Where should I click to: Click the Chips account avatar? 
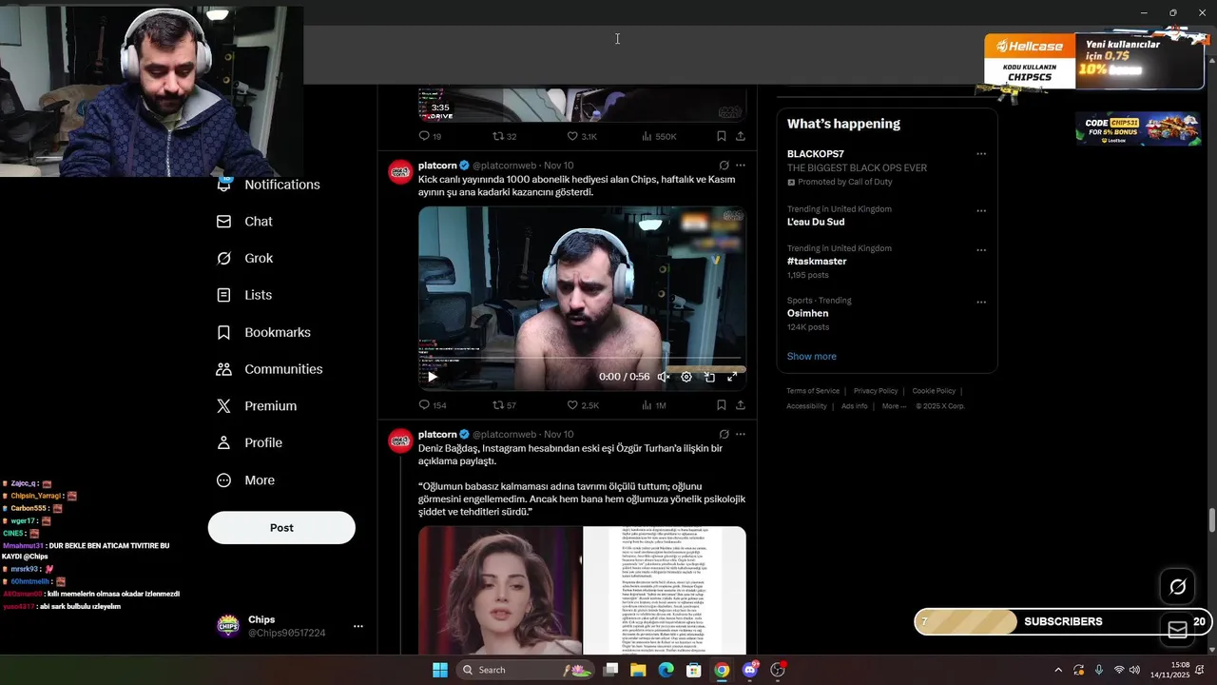point(227,626)
